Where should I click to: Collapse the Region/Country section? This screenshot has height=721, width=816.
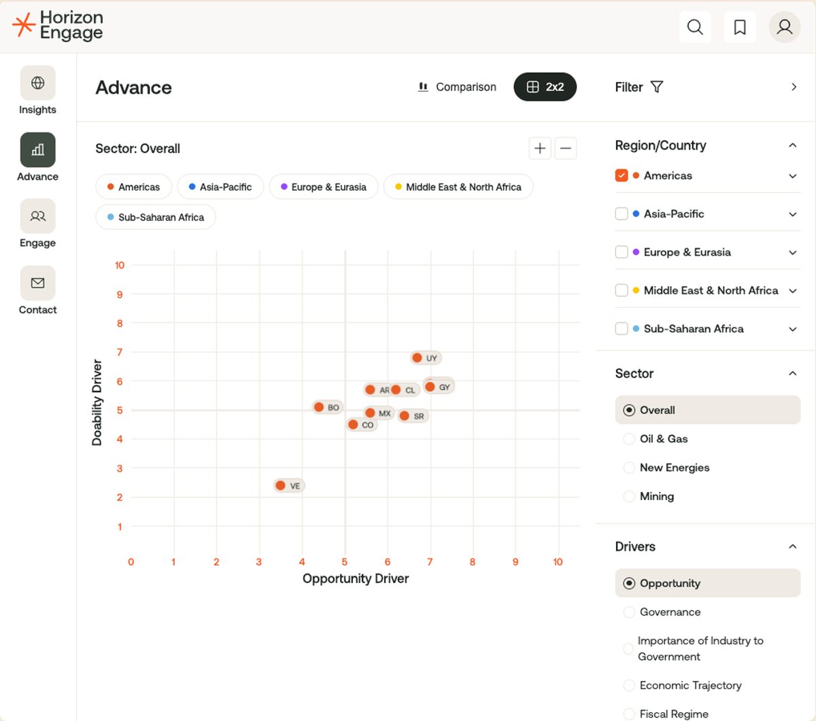click(x=792, y=145)
